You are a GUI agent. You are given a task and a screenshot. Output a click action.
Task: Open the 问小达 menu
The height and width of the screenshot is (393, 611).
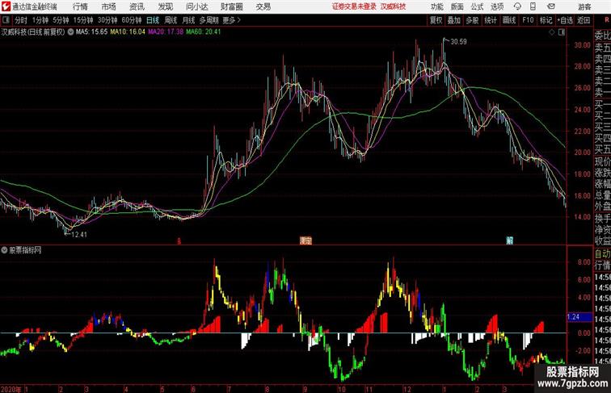click(x=197, y=6)
